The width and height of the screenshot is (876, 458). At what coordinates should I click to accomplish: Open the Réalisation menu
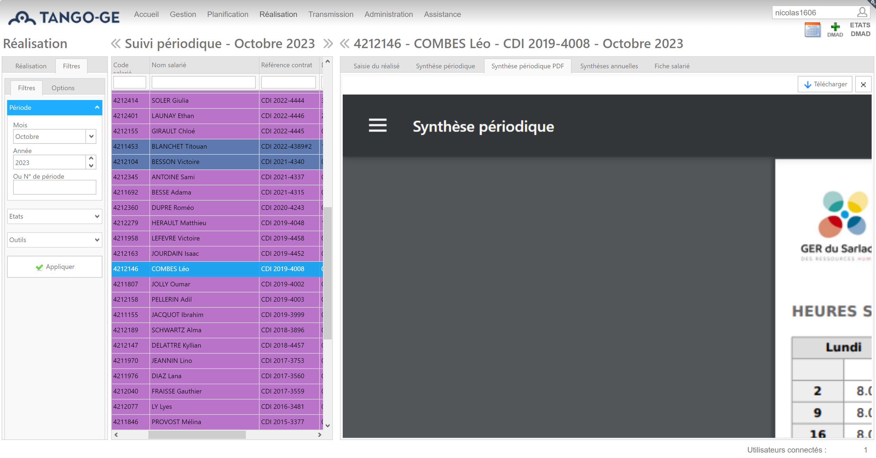(278, 14)
